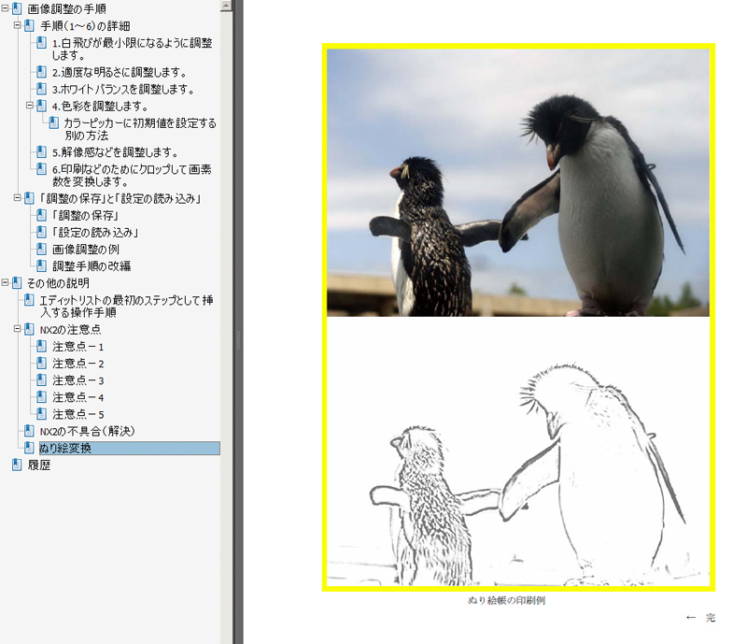The image size is (747, 644).
Task: Collapse the NX2の注意点 bookmark group
Action: (x=18, y=330)
